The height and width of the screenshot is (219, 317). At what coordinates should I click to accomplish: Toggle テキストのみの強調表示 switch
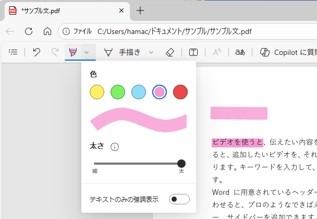pyautogui.click(x=179, y=199)
